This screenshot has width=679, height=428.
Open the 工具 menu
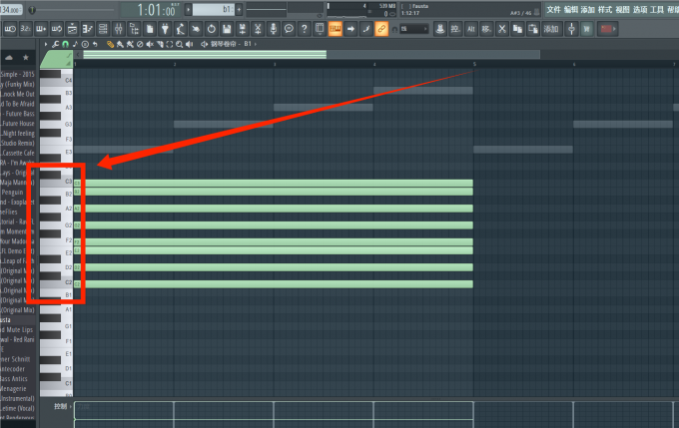(x=657, y=10)
